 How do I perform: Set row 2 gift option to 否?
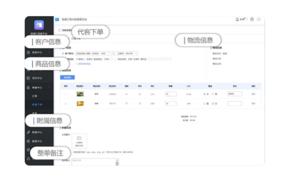coord(213,104)
